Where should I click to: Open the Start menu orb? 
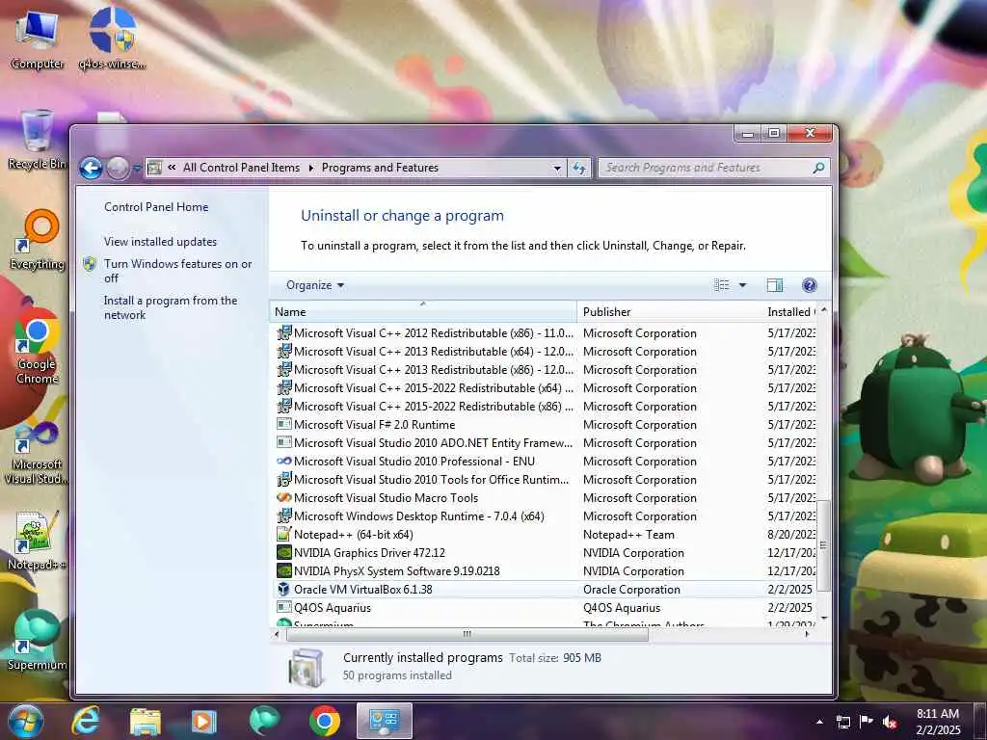26,721
